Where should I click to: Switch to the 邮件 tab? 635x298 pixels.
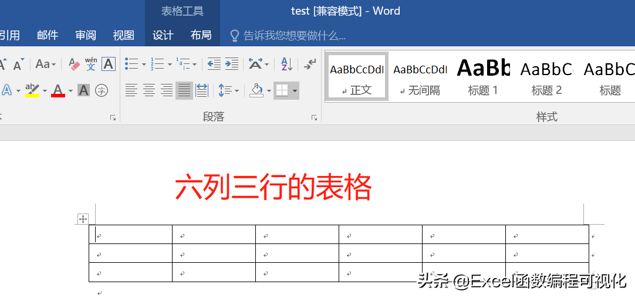pyautogui.click(x=48, y=35)
